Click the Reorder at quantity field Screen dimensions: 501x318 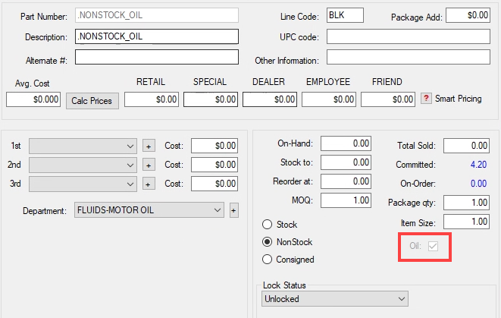click(x=346, y=181)
